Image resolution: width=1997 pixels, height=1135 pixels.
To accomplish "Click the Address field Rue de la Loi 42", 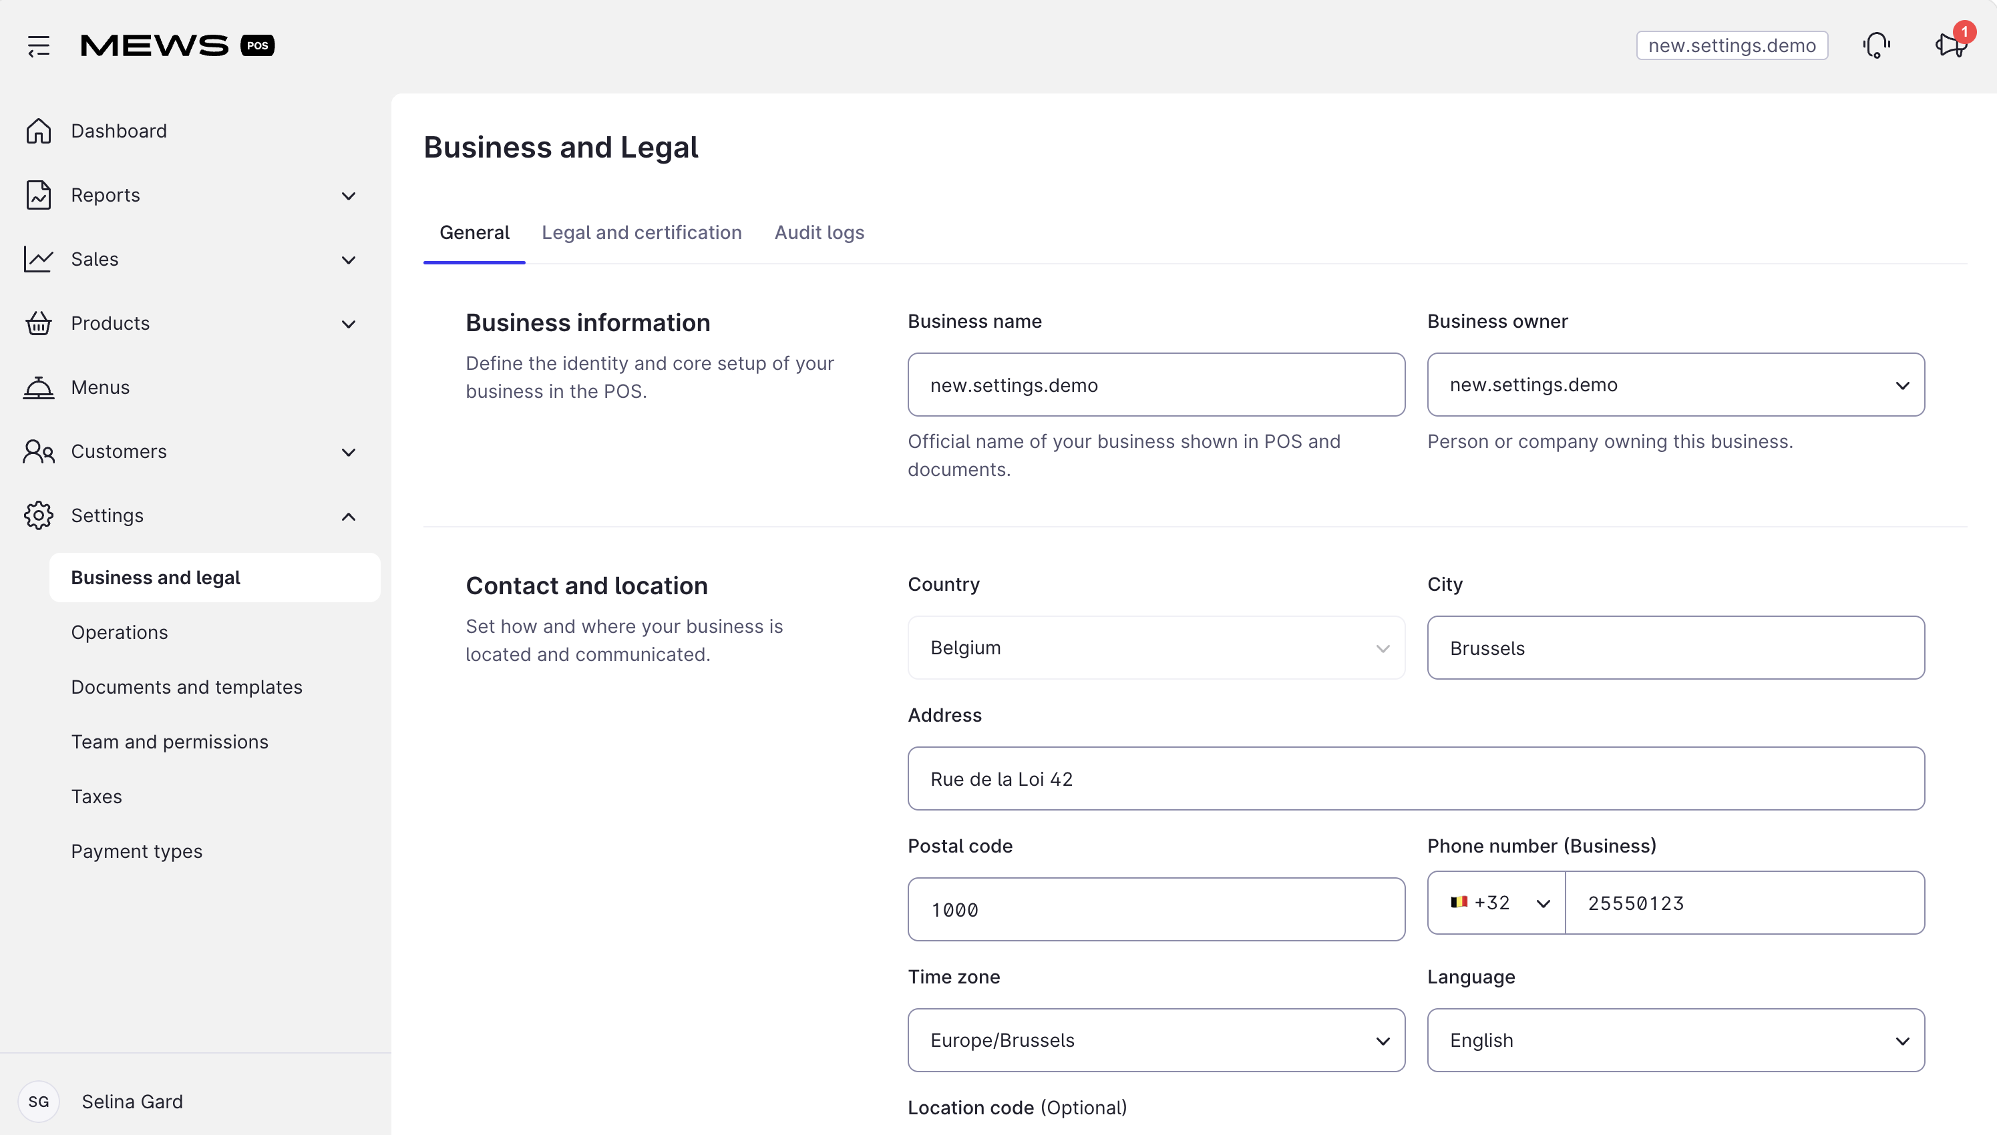I will [1416, 778].
